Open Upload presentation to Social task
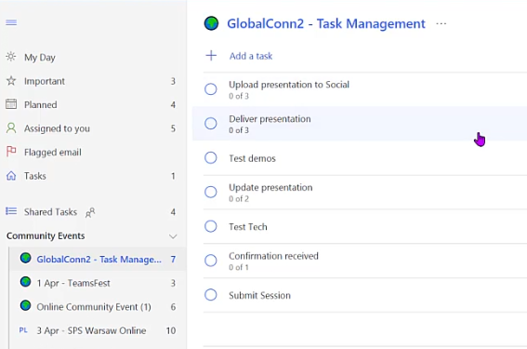The width and height of the screenshot is (527, 349). [x=365, y=89]
